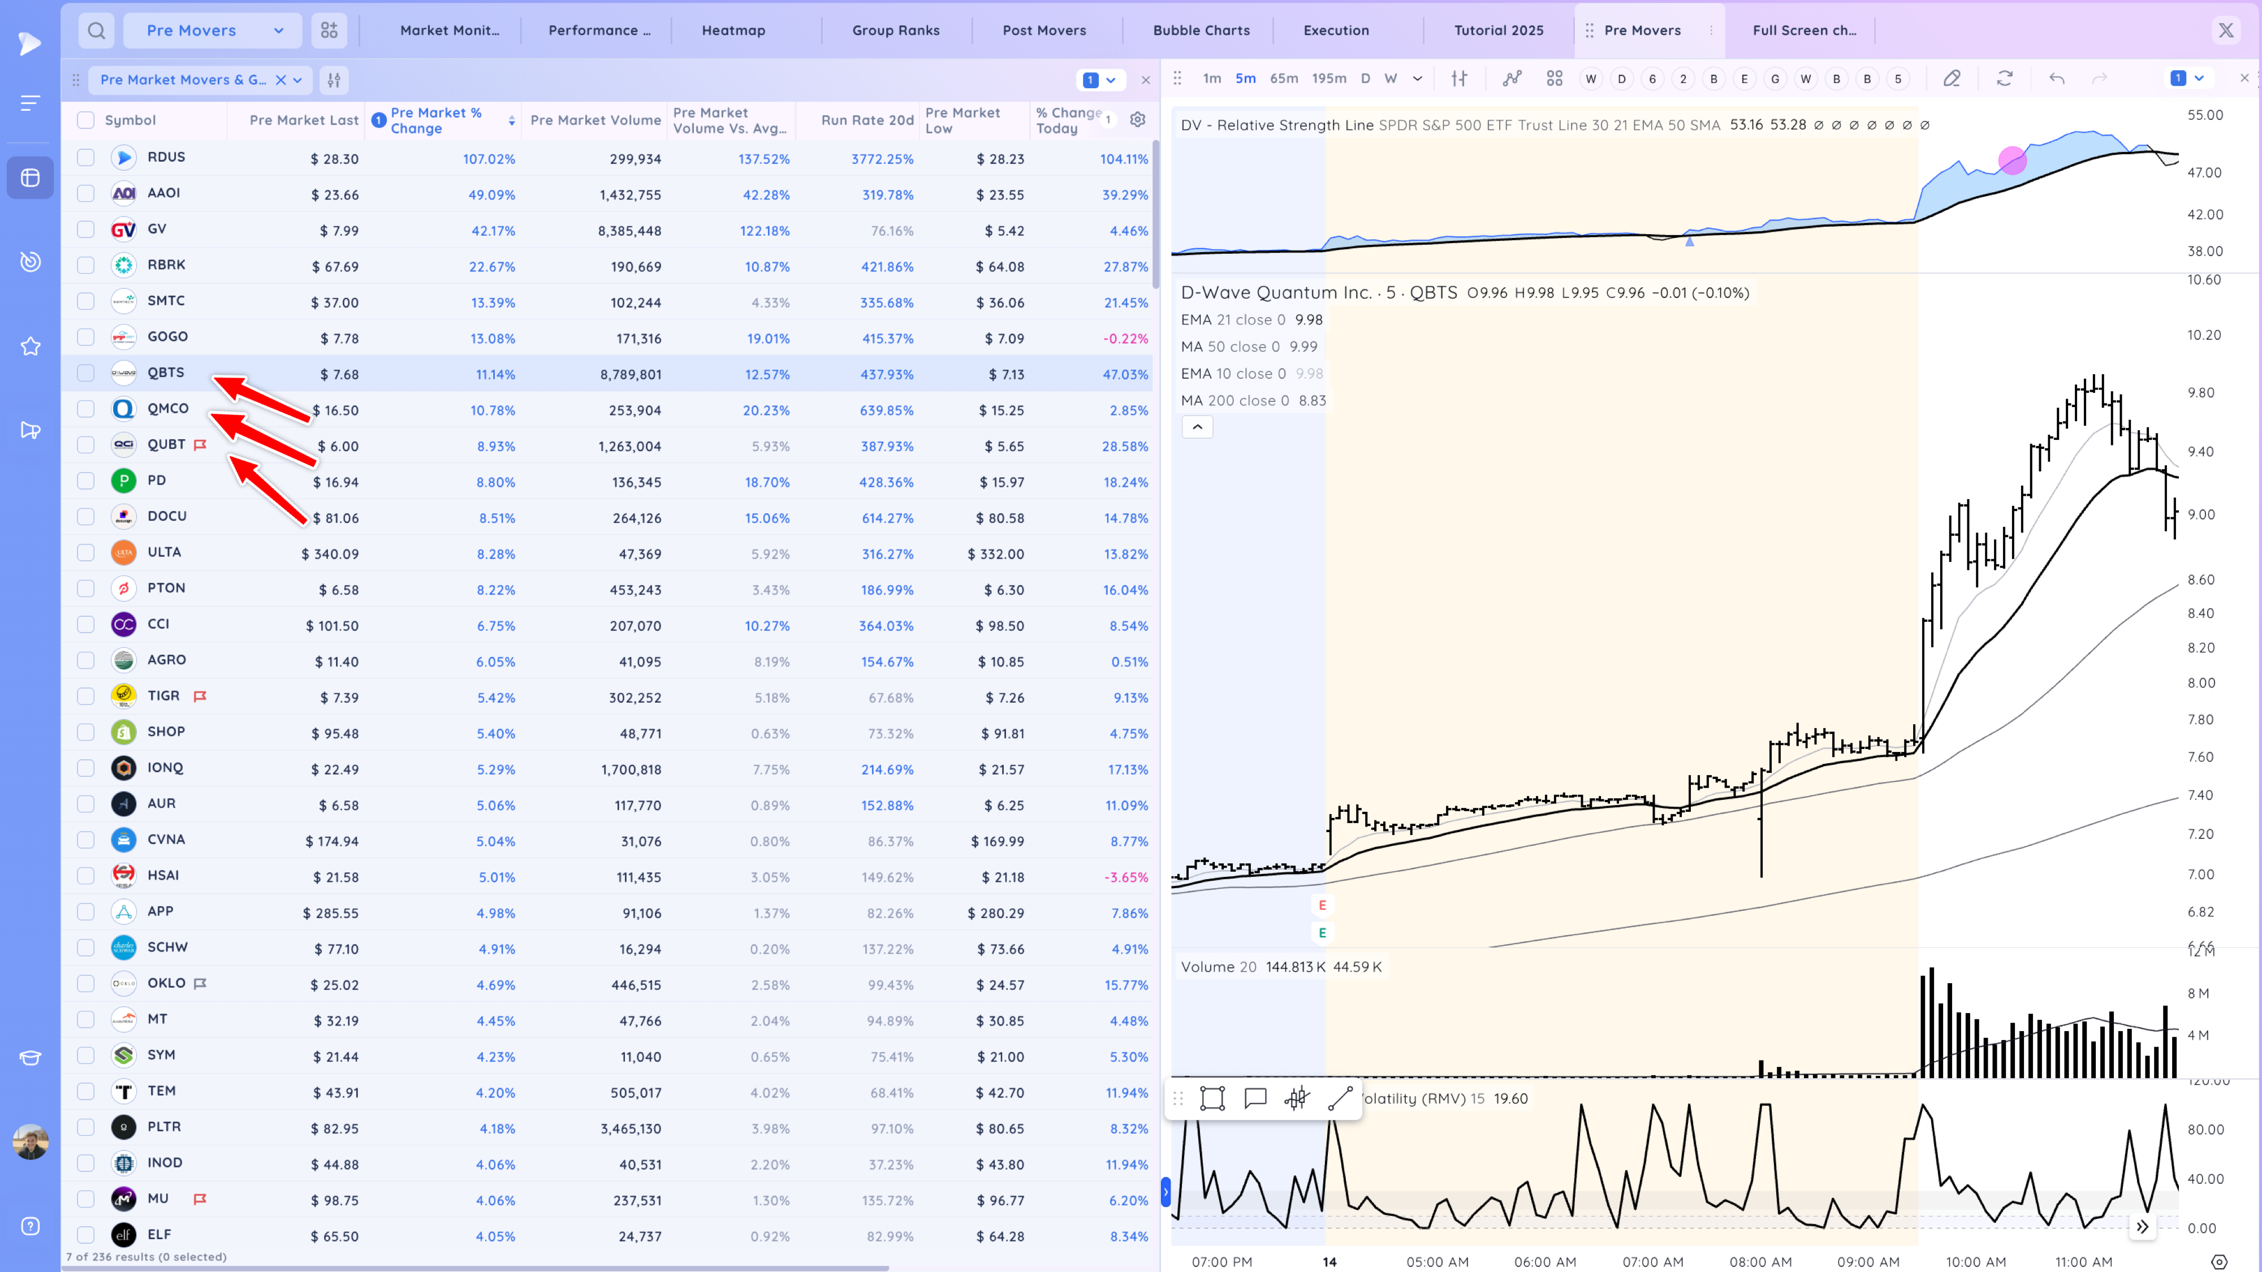Check the AAOI row checkbox
Image resolution: width=2262 pixels, height=1272 pixels.
tap(85, 193)
